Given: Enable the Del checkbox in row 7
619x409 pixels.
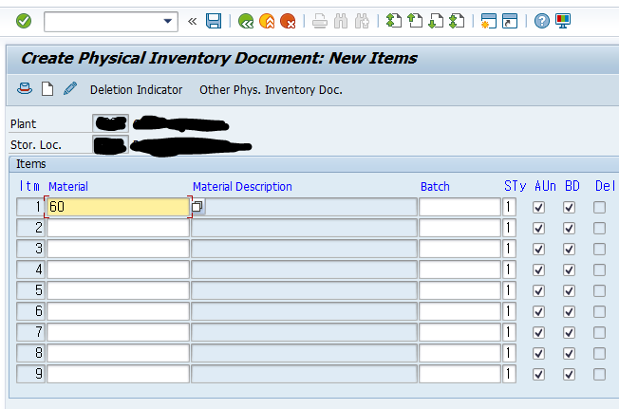Looking at the screenshot, I should coord(599,332).
